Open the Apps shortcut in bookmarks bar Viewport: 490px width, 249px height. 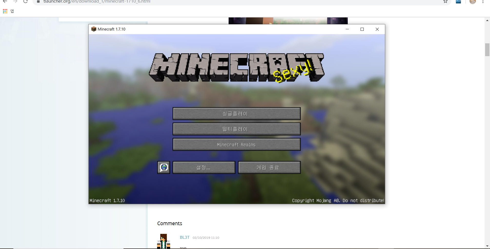click(8, 11)
